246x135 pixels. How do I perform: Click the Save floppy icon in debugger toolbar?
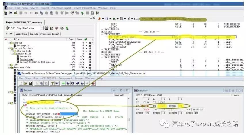[x=30, y=83]
